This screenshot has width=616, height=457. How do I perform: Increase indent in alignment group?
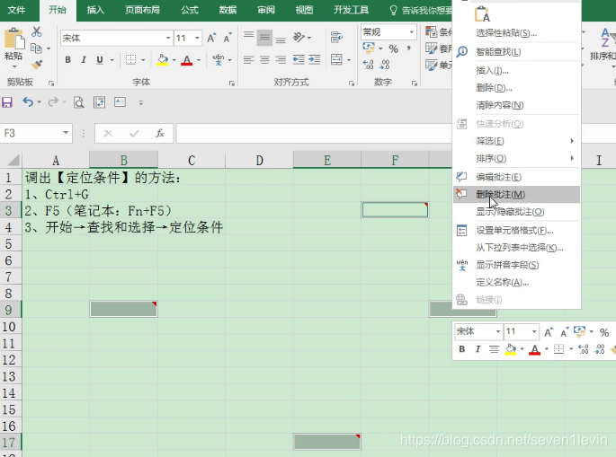point(314,59)
